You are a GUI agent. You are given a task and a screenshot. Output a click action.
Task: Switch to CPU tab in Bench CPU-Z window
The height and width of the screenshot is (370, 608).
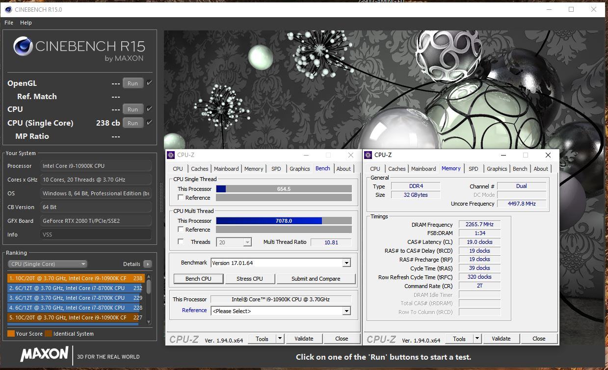[x=178, y=169]
